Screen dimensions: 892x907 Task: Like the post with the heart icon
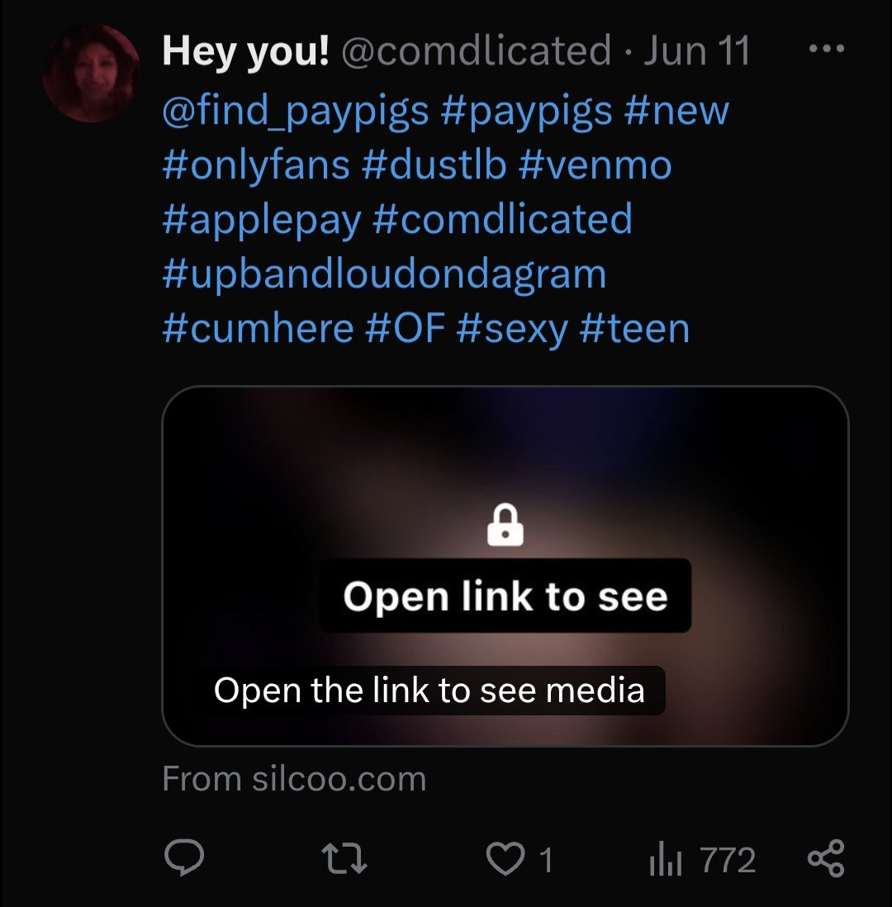click(x=505, y=859)
